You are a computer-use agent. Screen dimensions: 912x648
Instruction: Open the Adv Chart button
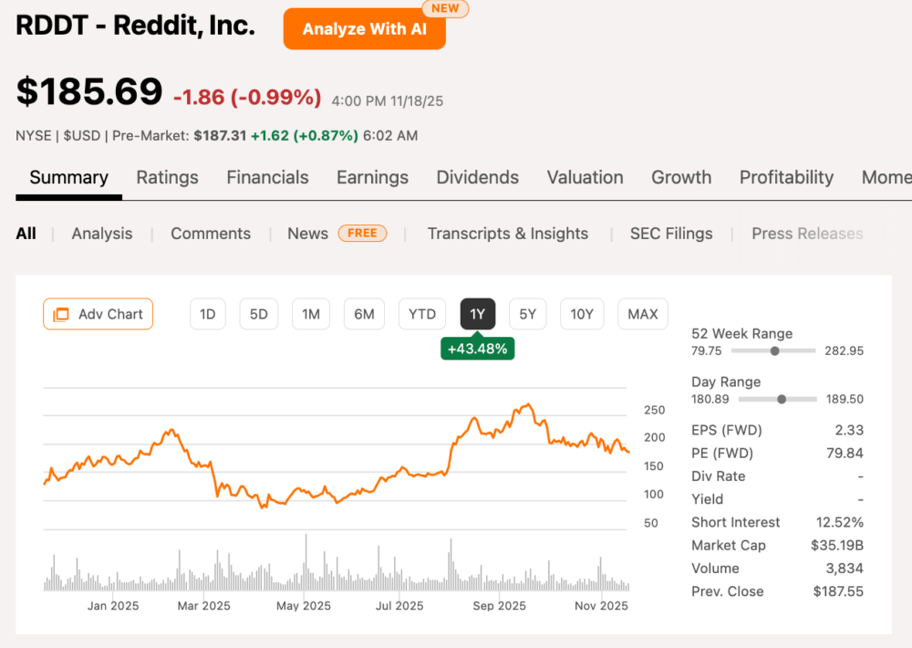point(98,314)
